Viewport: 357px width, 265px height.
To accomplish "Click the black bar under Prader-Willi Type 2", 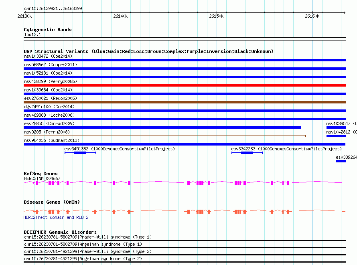I will coord(185,255).
